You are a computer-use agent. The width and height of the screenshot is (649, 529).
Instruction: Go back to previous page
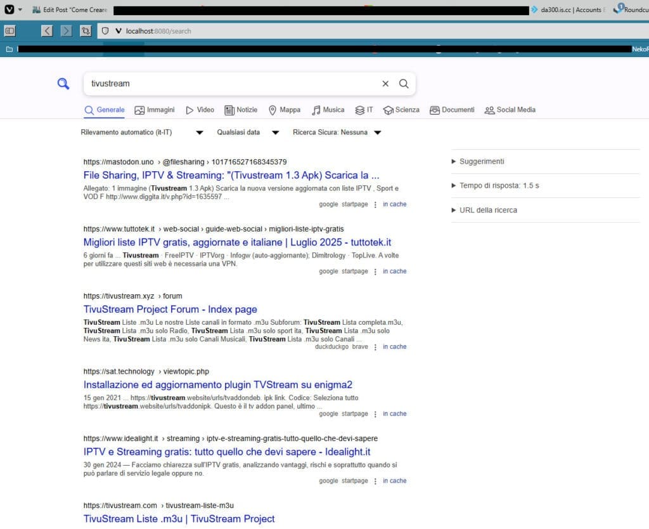coord(47,30)
